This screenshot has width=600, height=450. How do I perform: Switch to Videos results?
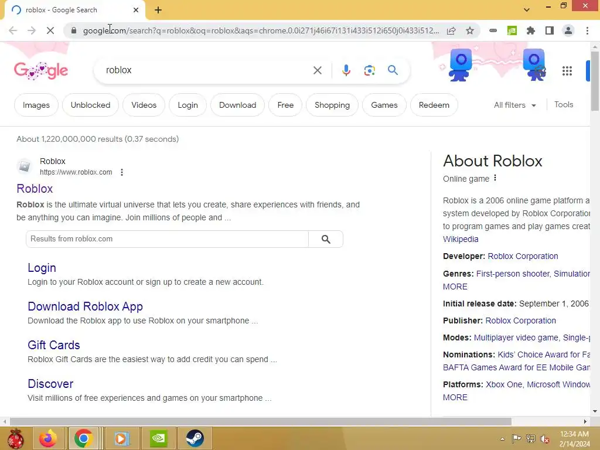click(144, 105)
